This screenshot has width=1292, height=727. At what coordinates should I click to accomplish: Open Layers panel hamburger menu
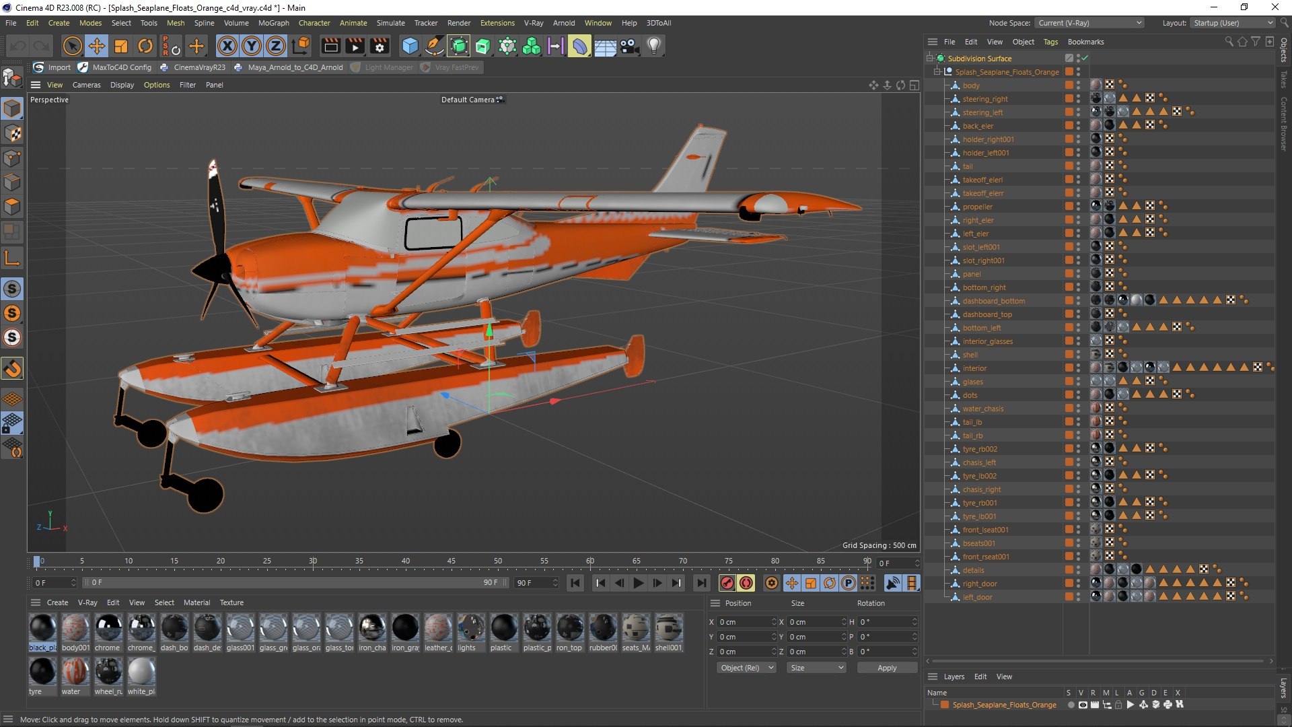(x=933, y=677)
